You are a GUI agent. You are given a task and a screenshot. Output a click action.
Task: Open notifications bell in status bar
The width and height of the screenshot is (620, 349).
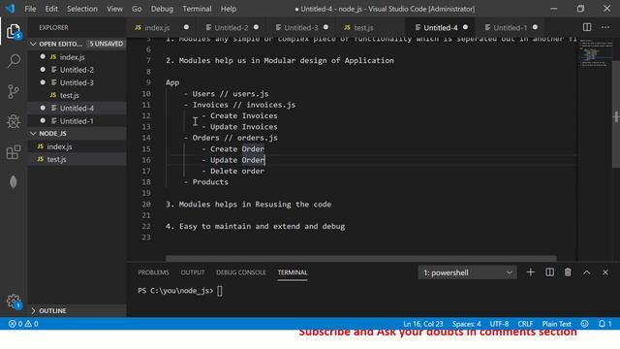(604, 324)
